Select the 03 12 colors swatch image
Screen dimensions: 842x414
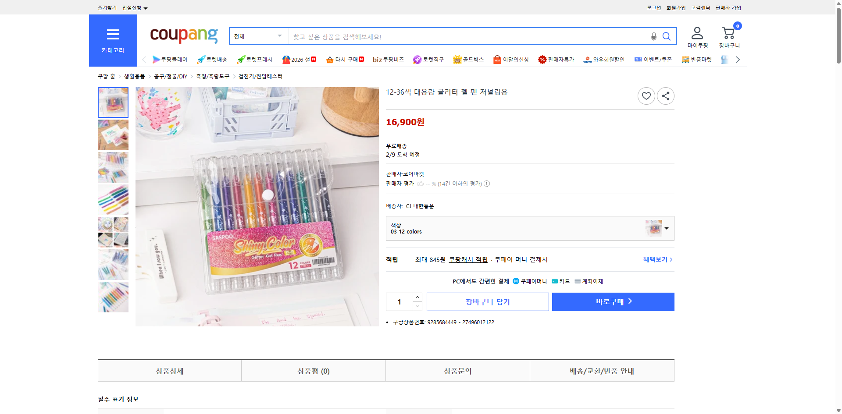[654, 228]
